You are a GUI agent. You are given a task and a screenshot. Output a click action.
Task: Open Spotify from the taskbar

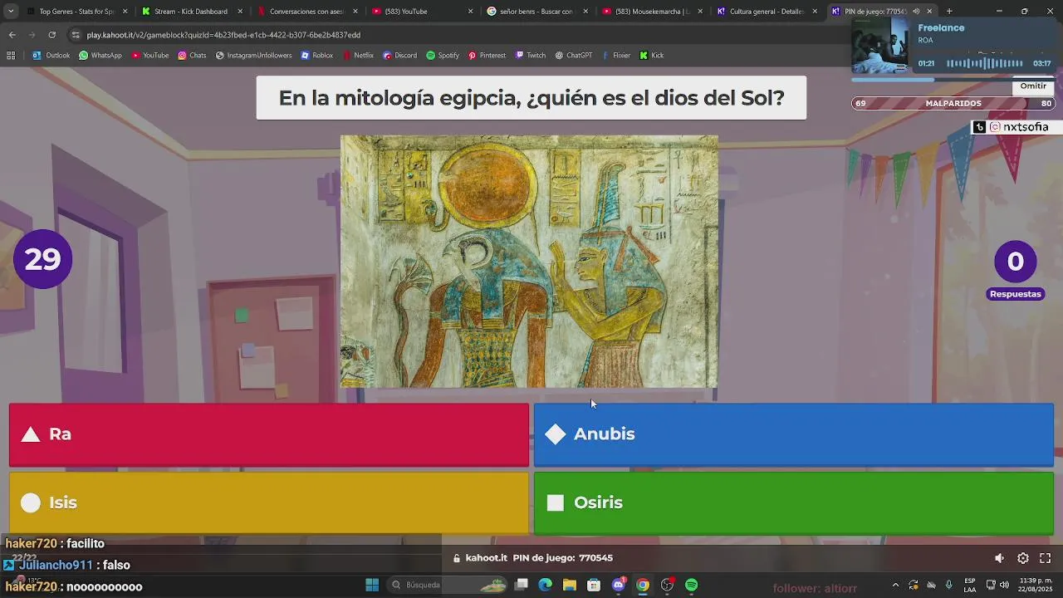(692, 585)
